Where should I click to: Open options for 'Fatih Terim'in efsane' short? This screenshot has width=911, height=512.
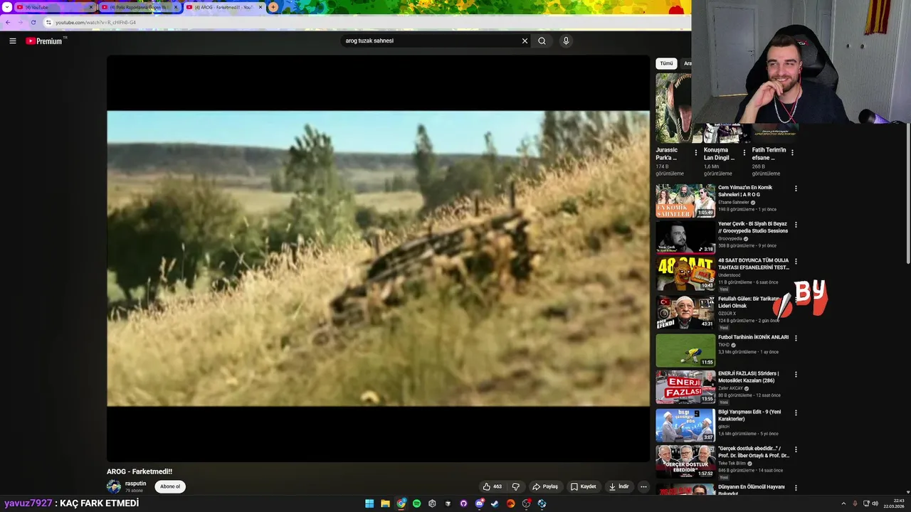792,152
